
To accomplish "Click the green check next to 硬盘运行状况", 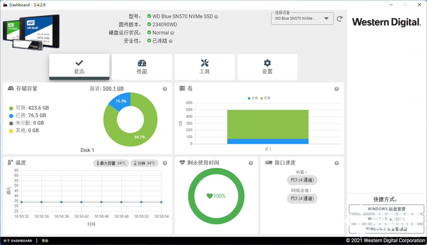I will pyautogui.click(x=149, y=33).
